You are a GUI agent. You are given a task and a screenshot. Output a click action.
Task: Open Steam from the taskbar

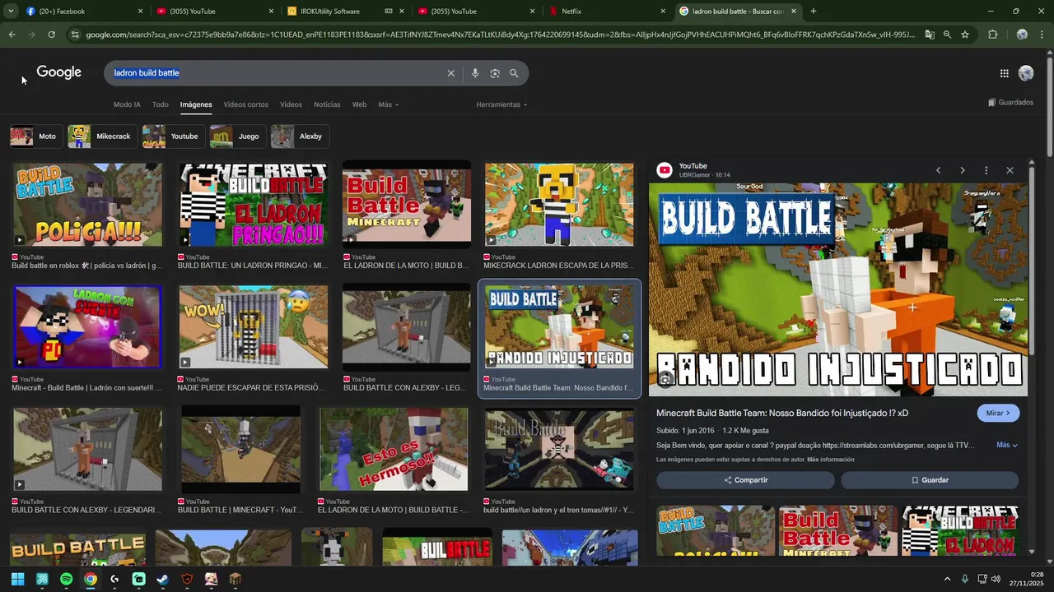click(x=162, y=579)
